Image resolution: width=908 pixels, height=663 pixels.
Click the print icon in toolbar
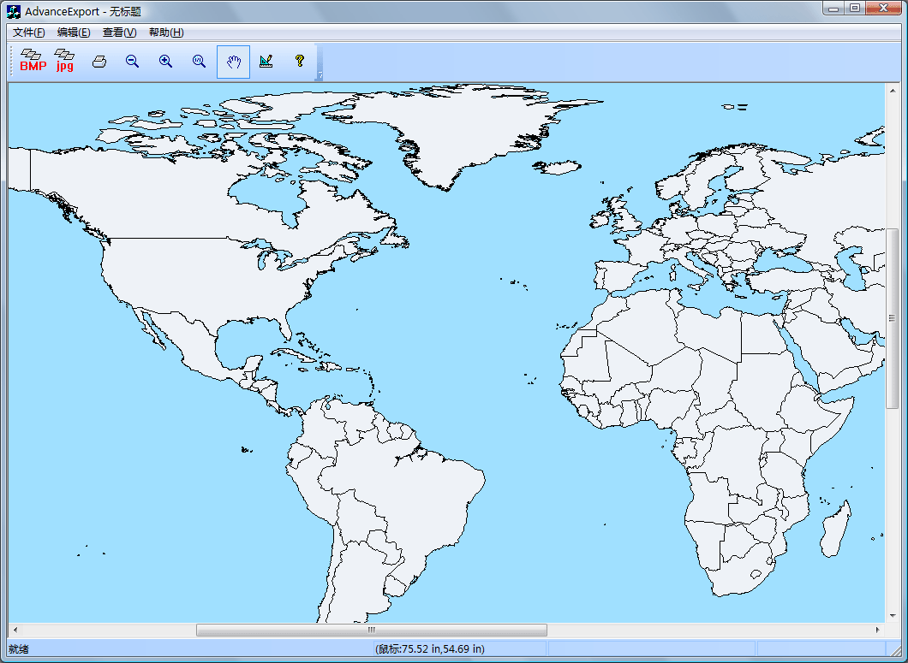point(99,62)
